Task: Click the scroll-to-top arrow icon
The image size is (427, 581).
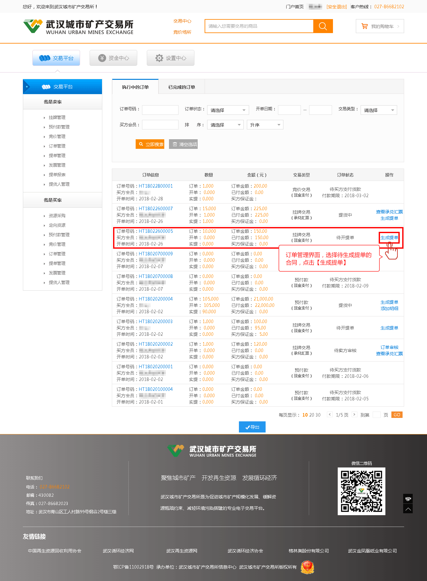Action: [408, 509]
